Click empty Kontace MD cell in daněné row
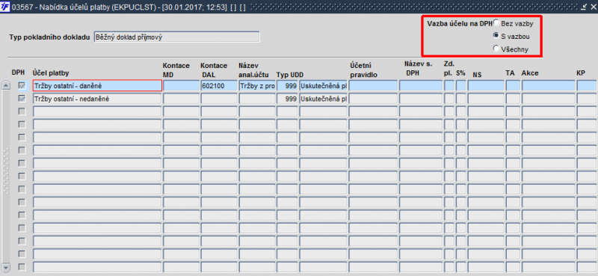Viewport: 598px width, 276px height. 181,86
